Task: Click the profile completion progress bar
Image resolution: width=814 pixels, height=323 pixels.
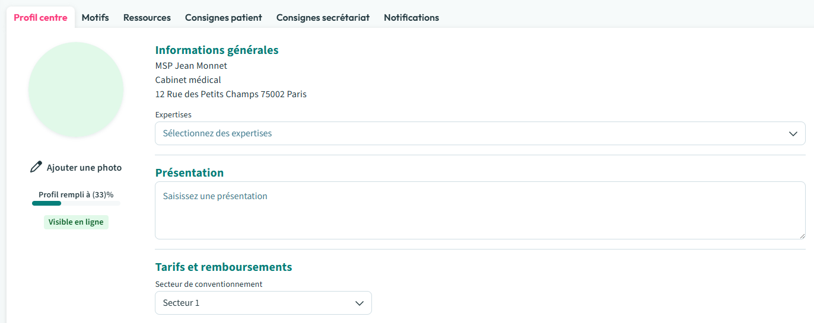Action: 76,203
